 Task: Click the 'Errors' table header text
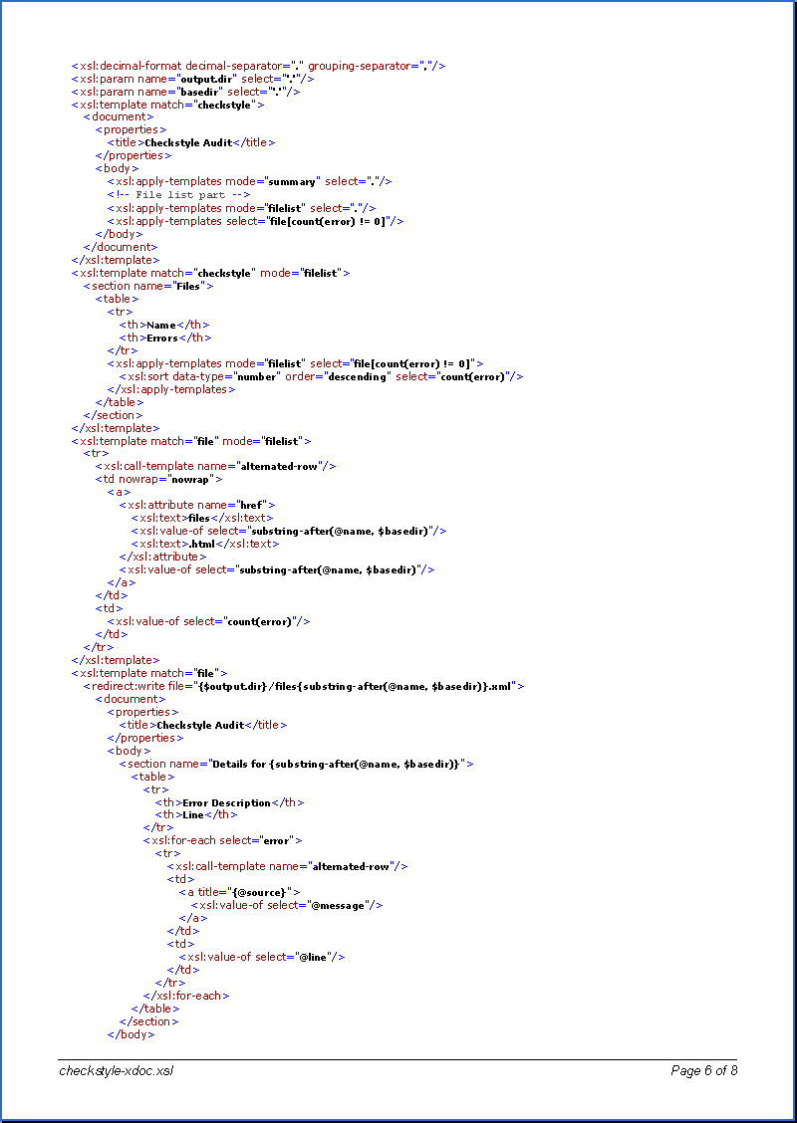pyautogui.click(x=165, y=337)
